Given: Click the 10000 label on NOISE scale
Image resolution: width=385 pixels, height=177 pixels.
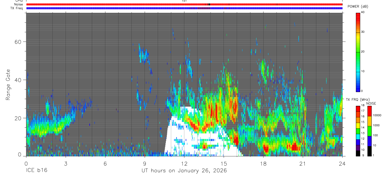Looking at the screenshot, I should (377, 115).
